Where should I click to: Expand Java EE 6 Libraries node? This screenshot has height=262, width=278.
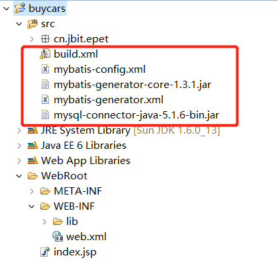tap(19, 146)
